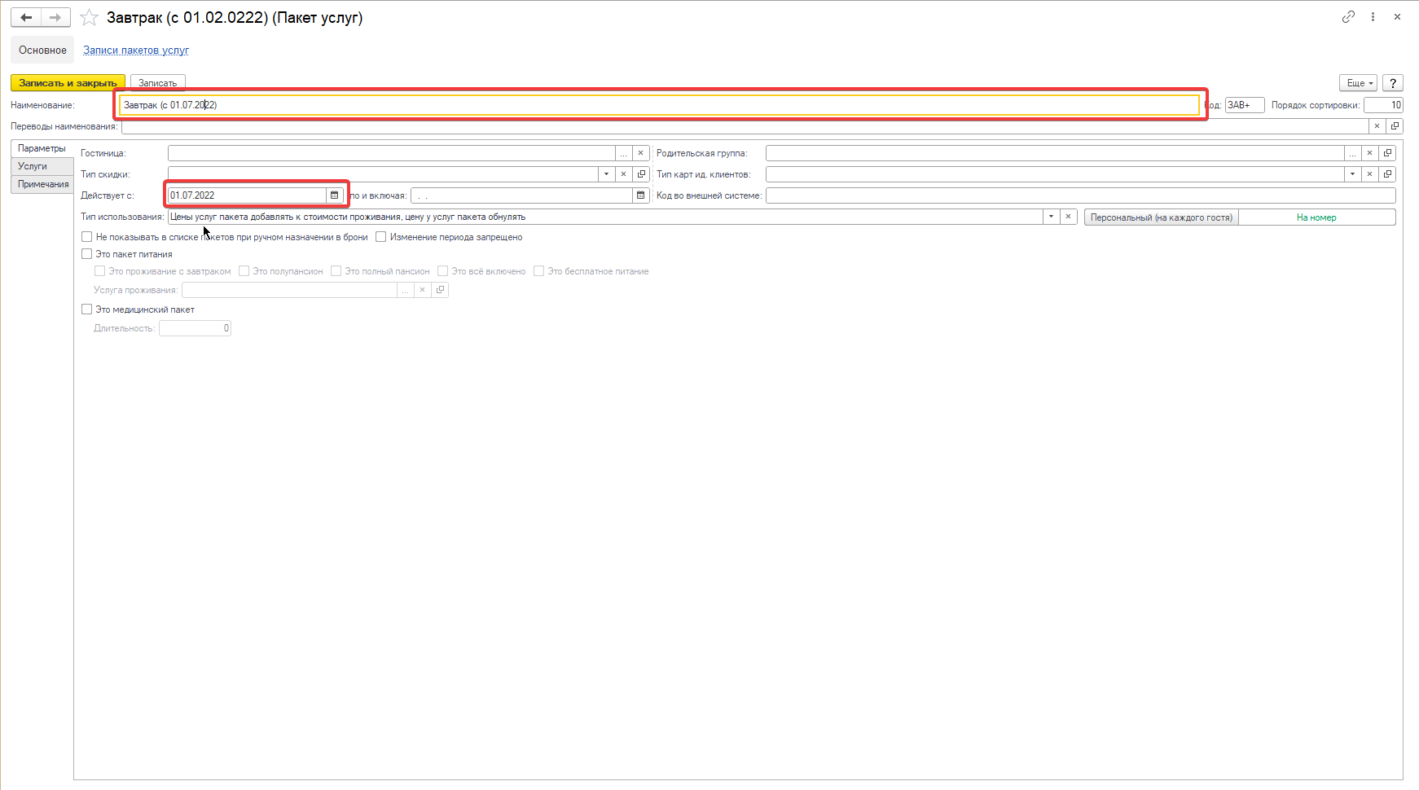Open the Тип скидки item form

point(641,174)
